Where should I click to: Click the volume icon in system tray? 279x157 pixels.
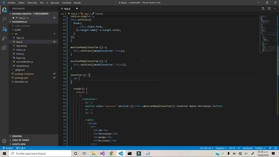tap(246, 154)
